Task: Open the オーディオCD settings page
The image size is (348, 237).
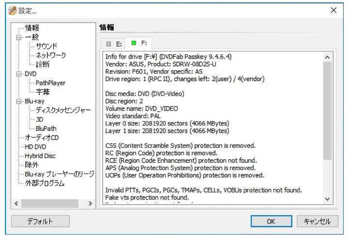Action: pyautogui.click(x=42, y=138)
